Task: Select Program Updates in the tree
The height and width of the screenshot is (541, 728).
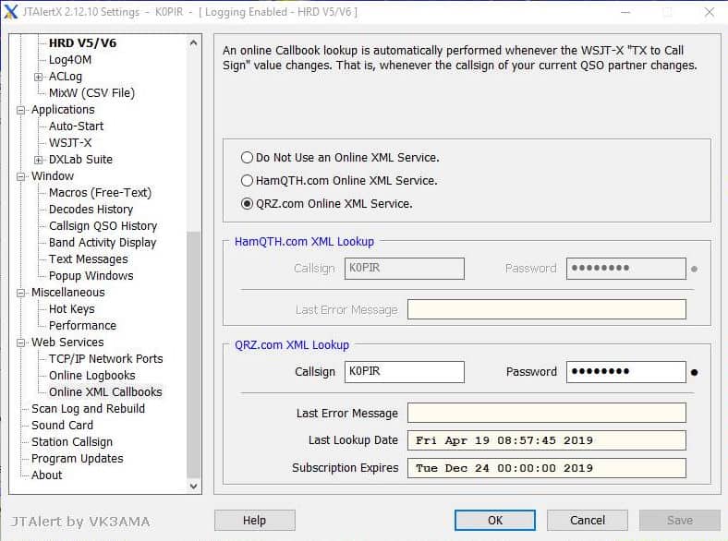Action: tap(78, 459)
